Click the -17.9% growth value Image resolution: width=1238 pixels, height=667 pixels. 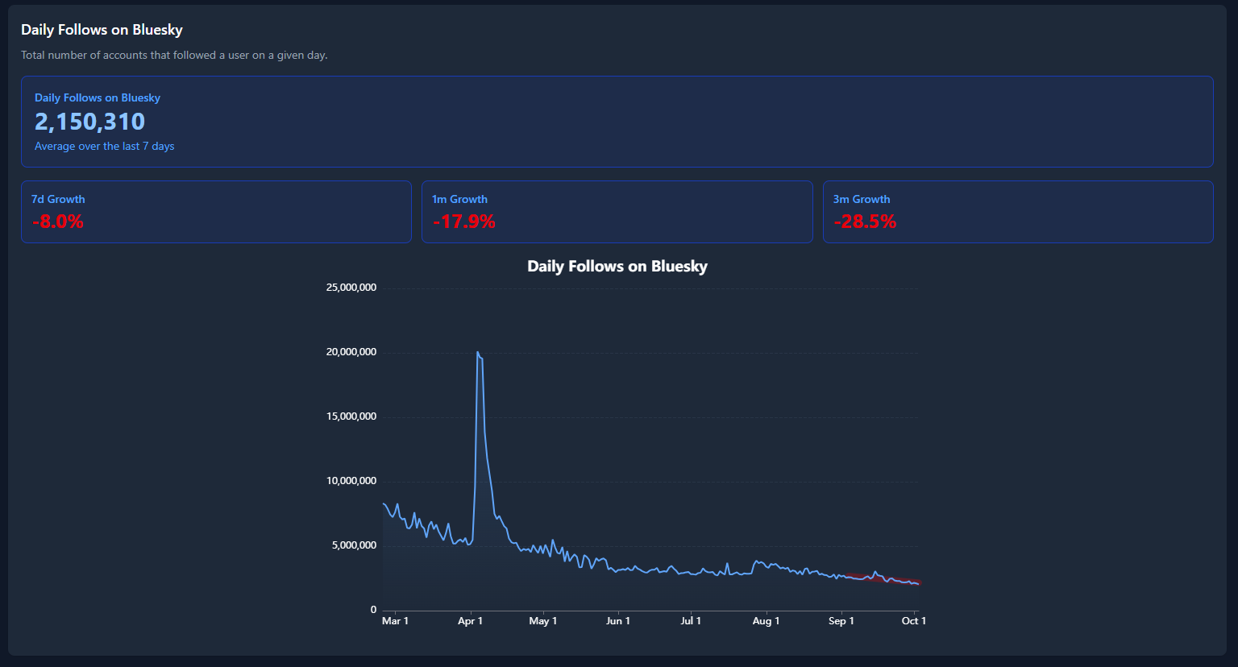tap(464, 222)
